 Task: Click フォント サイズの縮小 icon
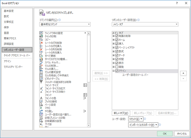coord(41,92)
